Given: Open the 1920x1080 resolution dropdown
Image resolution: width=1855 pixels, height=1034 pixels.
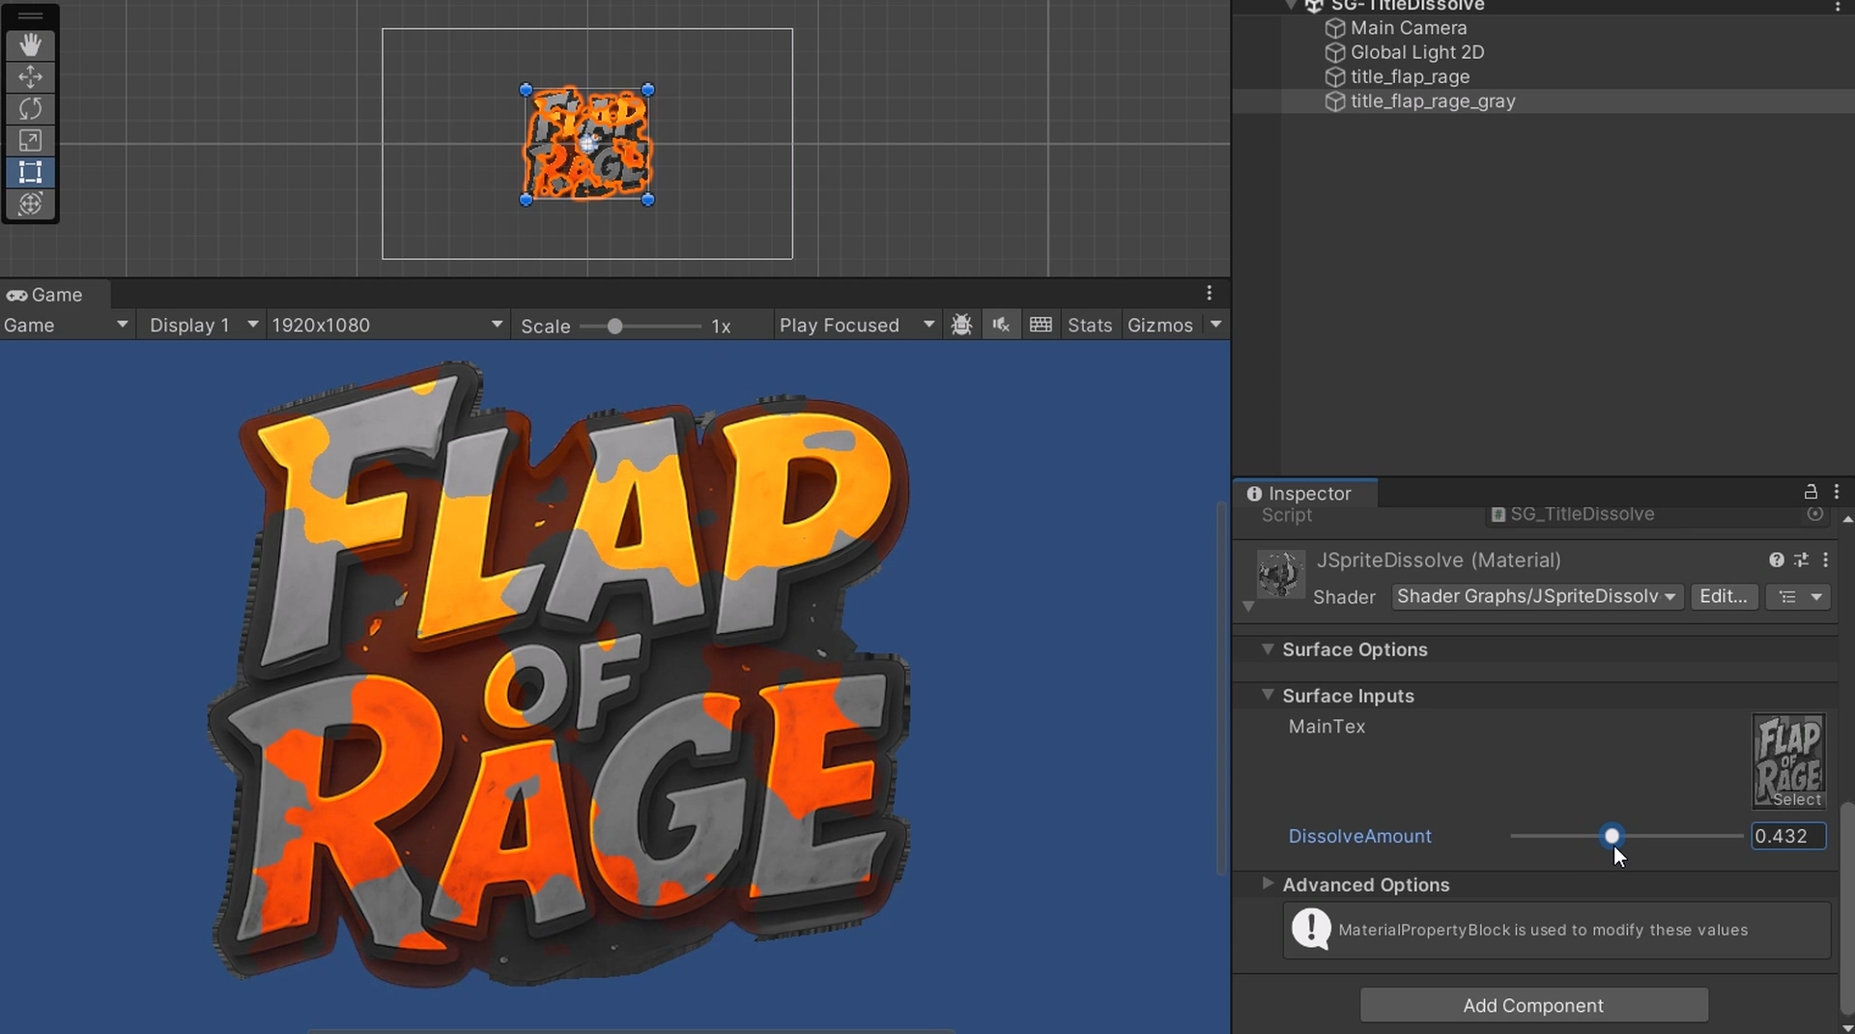Looking at the screenshot, I should (386, 326).
